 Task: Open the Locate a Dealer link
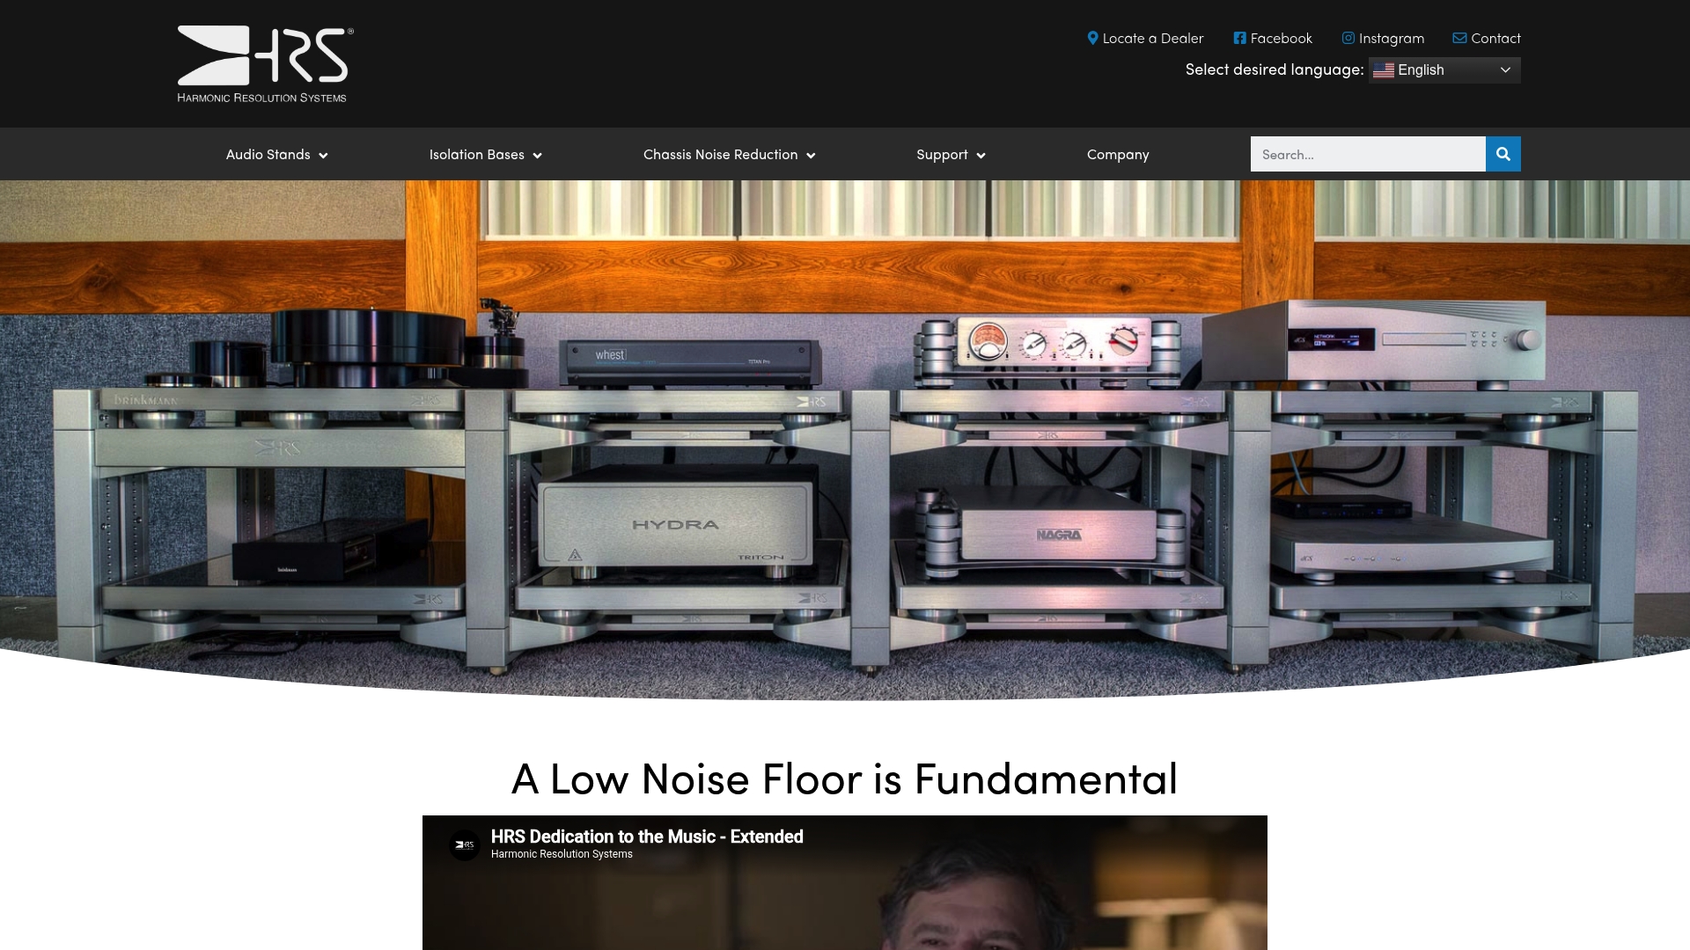1152,38
